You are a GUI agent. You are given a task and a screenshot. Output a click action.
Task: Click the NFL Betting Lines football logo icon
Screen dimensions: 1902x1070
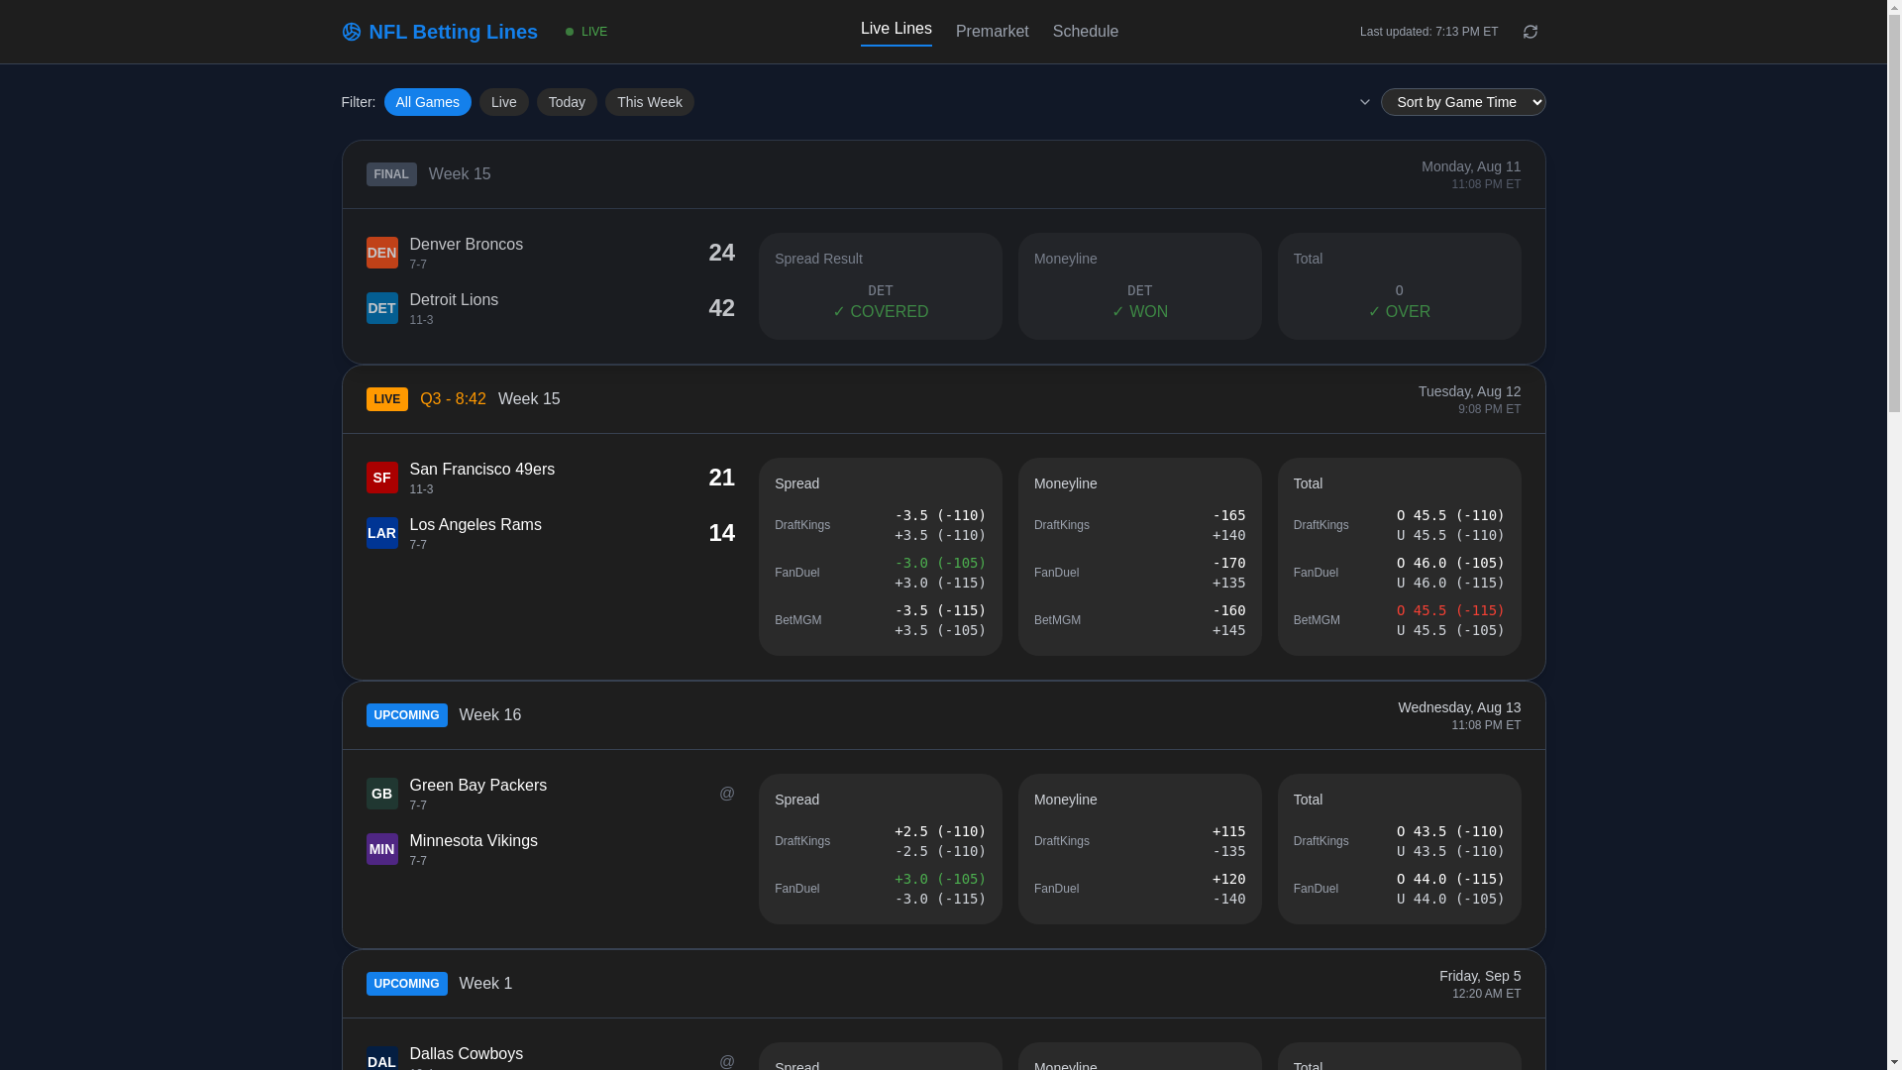(x=351, y=32)
